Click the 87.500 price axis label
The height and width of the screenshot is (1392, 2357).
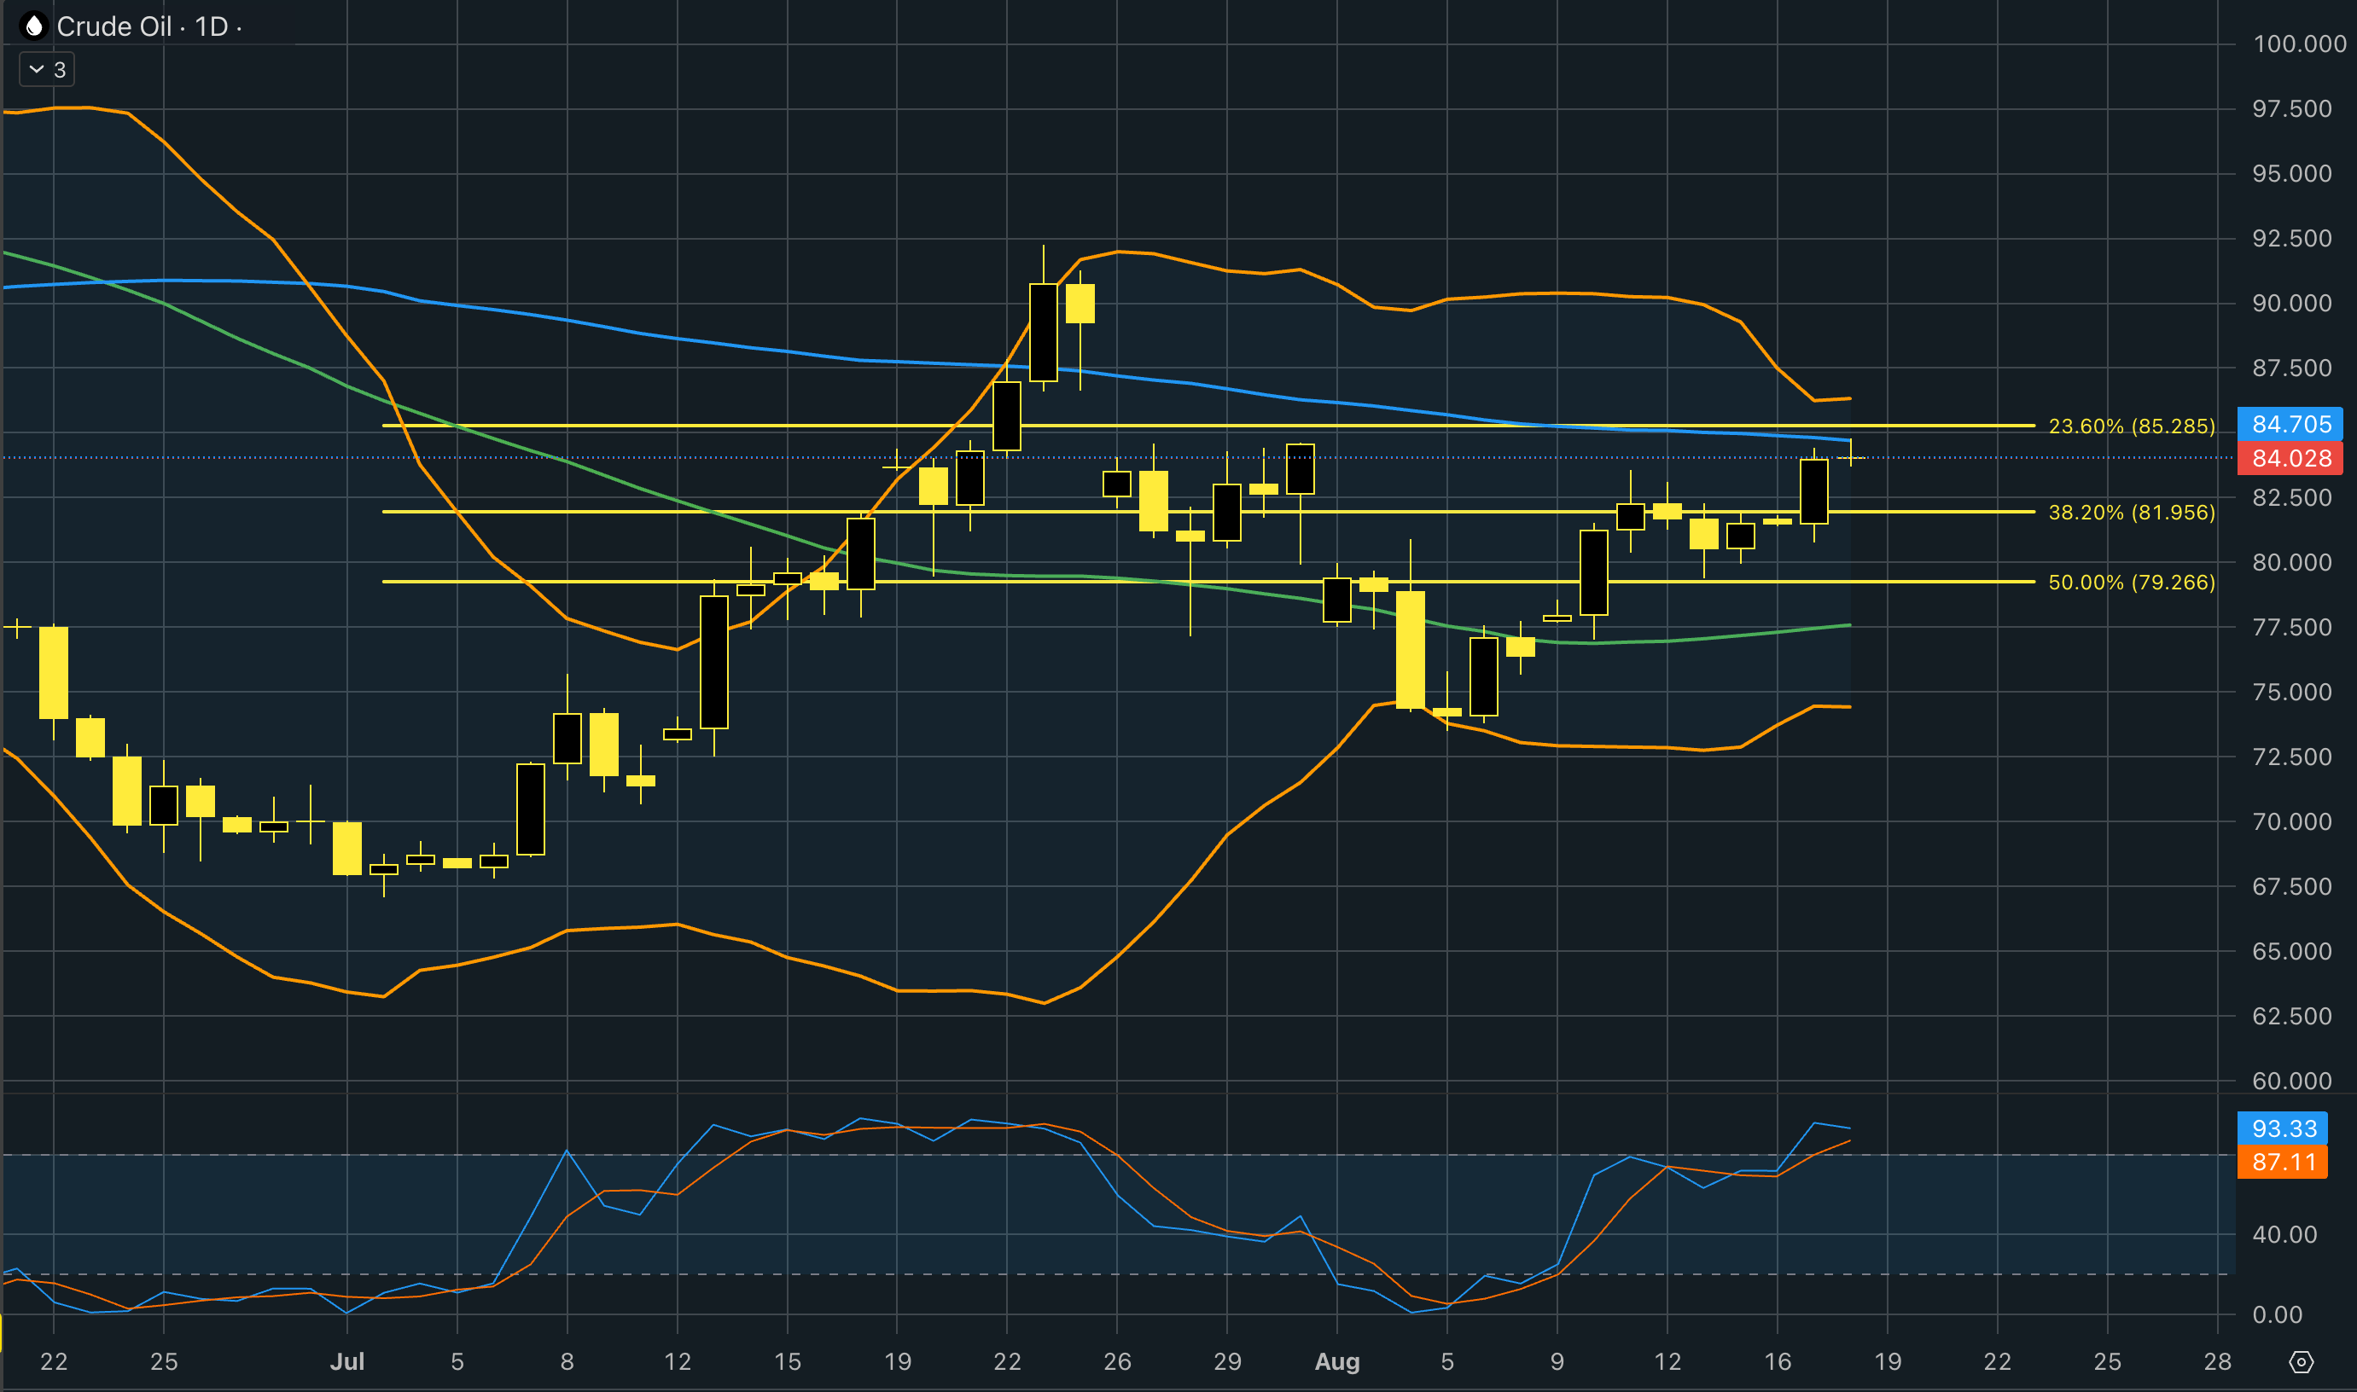2292,368
